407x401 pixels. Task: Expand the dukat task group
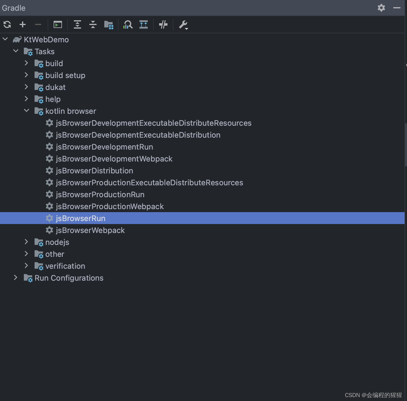click(26, 87)
